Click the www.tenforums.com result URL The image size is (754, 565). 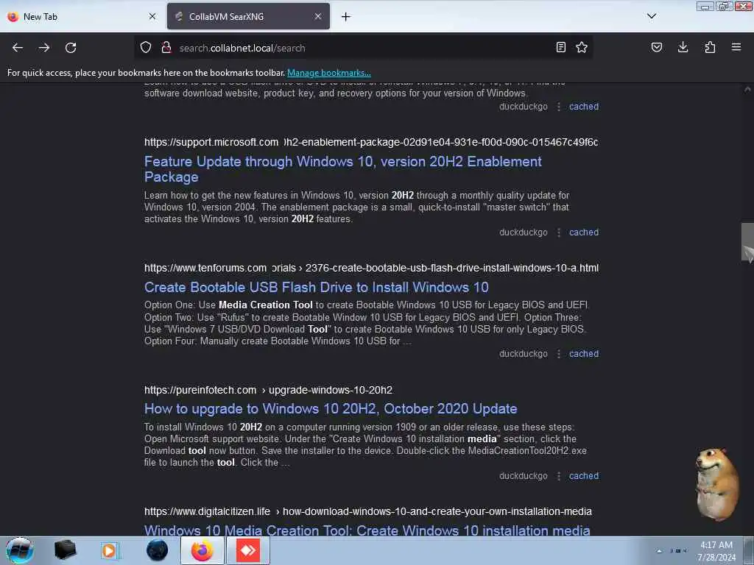click(x=371, y=268)
